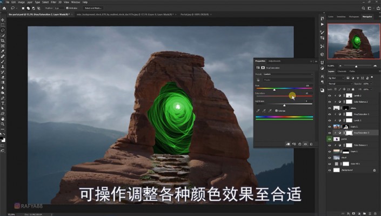381x216 pixels.
Task: Open the Master channel dropdown
Action: coord(288,80)
